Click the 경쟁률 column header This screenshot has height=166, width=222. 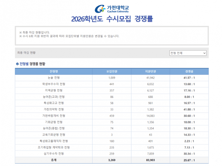tap(189, 71)
